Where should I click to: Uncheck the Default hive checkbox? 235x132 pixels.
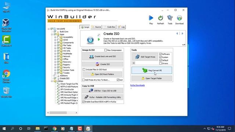(x=160, y=60)
